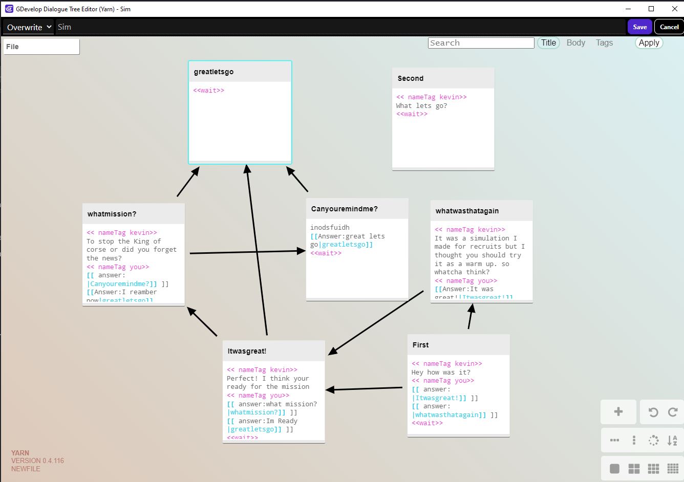Viewport: 684px width, 482px height.
Task: Open the Overwrite mode dropdown
Action: [29, 27]
